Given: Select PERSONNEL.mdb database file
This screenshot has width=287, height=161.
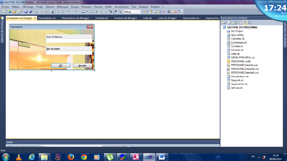Looking at the screenshot, I should [241, 61].
